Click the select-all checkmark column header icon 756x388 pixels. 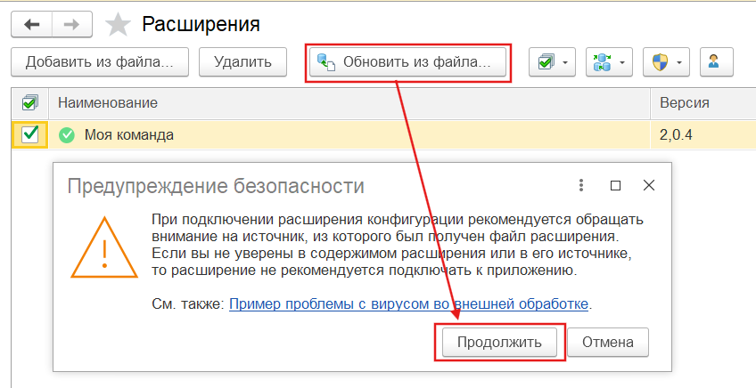(30, 103)
